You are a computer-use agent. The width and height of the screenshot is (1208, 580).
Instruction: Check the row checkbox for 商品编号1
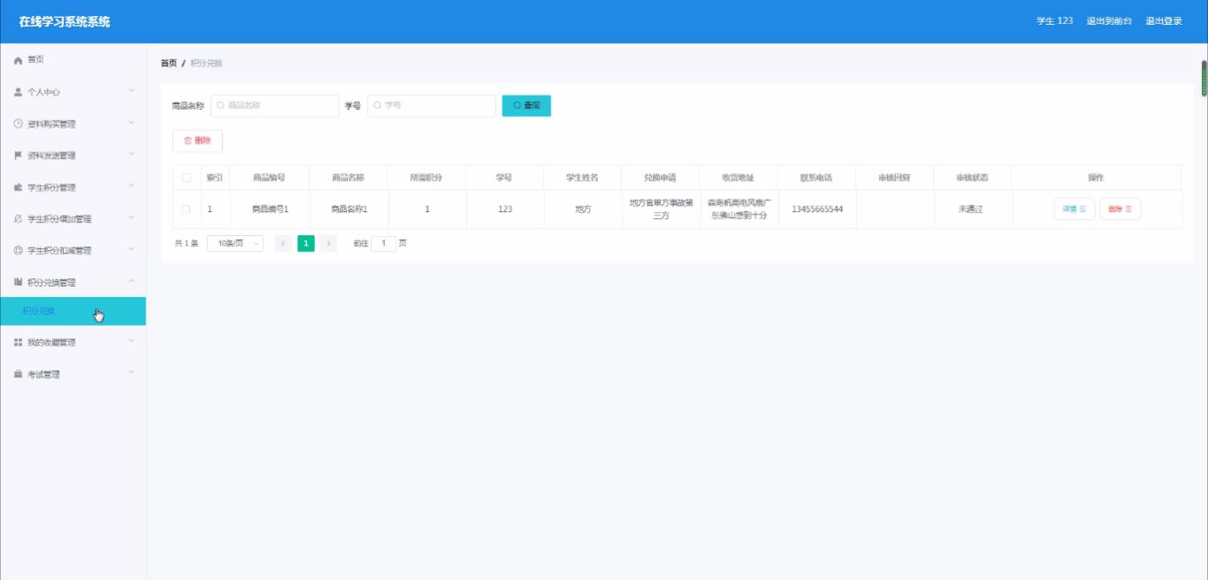point(186,209)
